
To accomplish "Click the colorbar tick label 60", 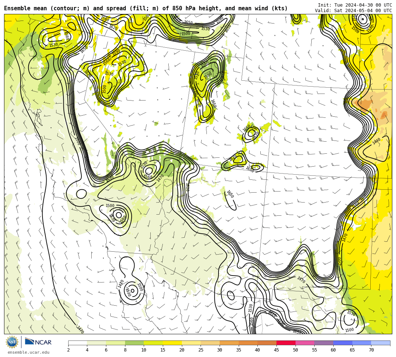I will coord(333,350).
